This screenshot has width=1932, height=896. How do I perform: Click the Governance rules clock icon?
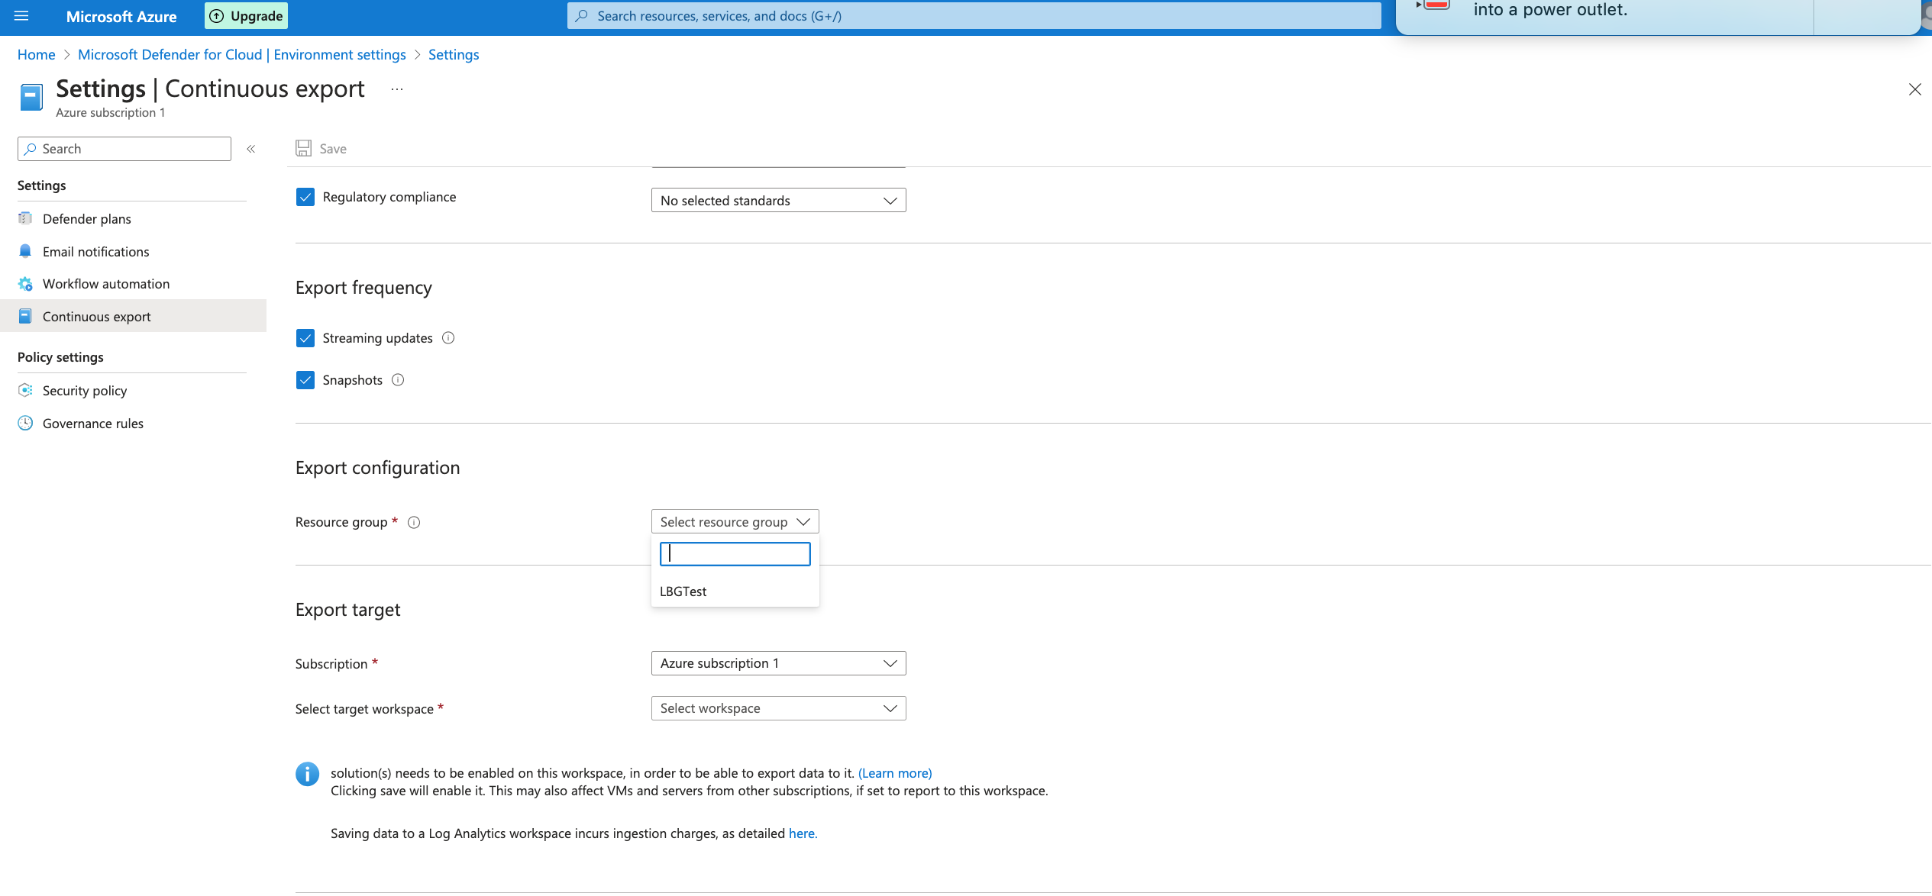pos(25,423)
